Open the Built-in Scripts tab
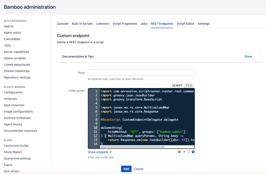The height and width of the screenshot is (174, 266). tap(82, 24)
